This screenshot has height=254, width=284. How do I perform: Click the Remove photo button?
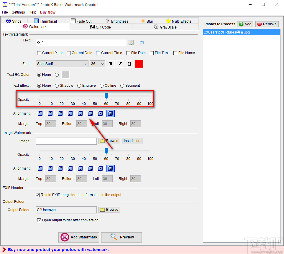tap(267, 24)
